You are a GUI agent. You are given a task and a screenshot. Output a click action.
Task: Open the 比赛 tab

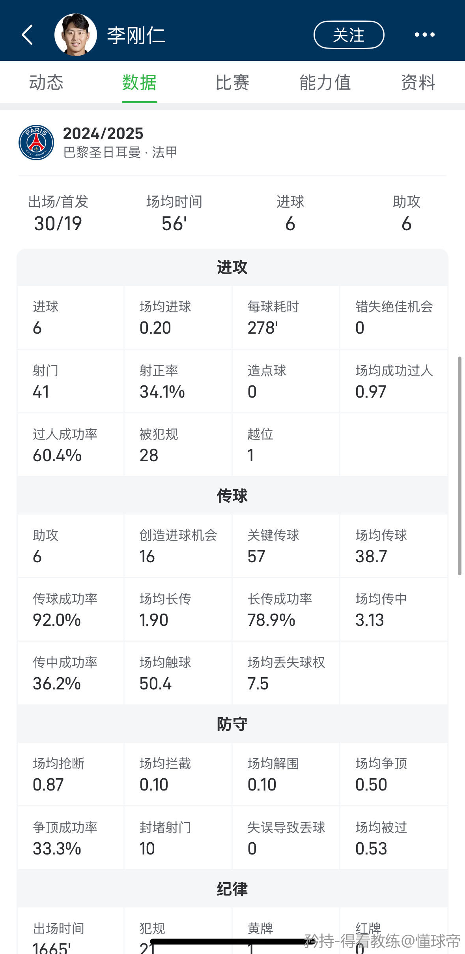(x=232, y=83)
